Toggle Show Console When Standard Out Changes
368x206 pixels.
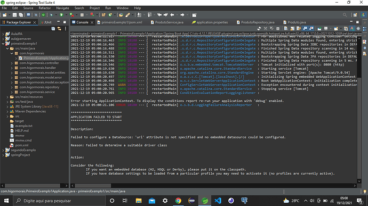pos(305,28)
